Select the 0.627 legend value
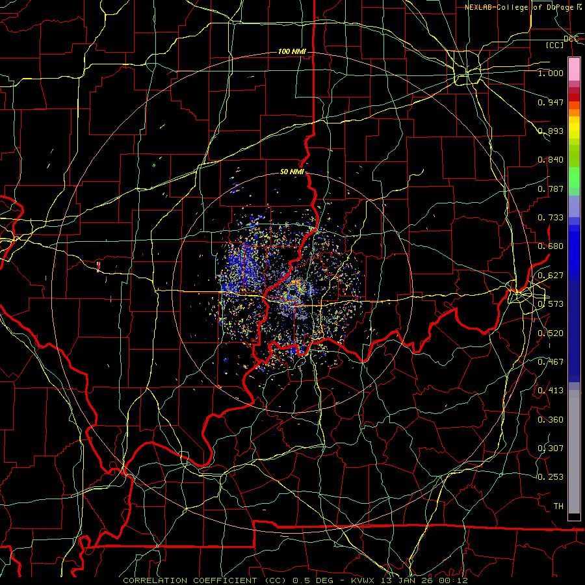Image resolution: width=585 pixels, height=585 pixels. point(551,276)
